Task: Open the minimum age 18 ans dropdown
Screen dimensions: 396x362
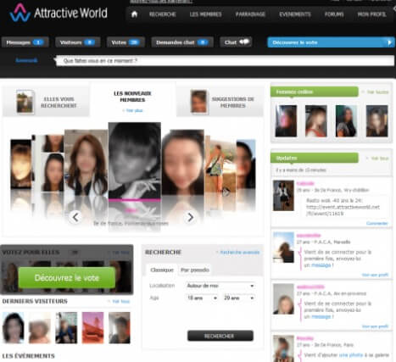Action: [202, 298]
